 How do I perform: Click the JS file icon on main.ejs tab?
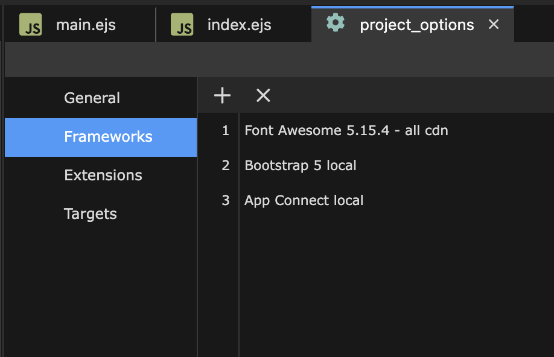tap(31, 25)
